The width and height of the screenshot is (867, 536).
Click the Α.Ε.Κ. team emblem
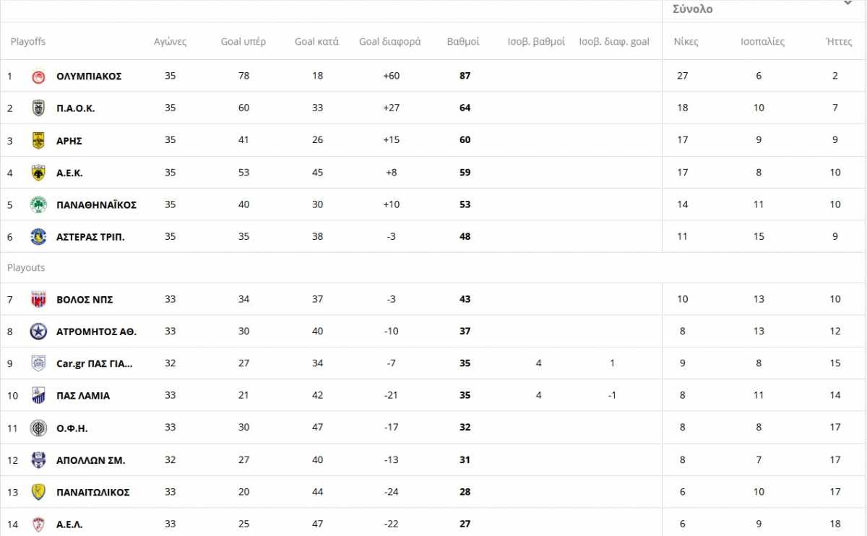[38, 173]
